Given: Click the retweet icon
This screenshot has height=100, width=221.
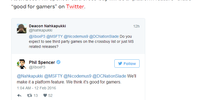Looking at the screenshot, I should pyautogui.click(x=29, y=95).
